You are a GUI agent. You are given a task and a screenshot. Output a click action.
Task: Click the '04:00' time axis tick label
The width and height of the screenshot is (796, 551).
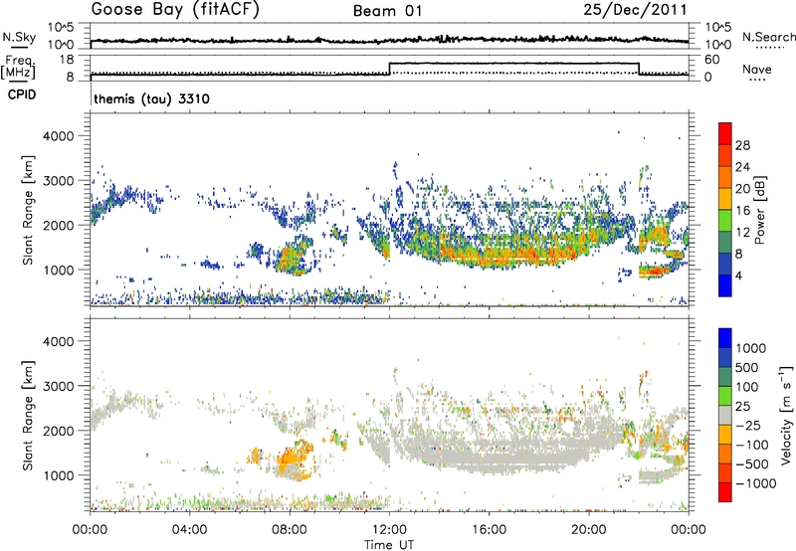click(189, 530)
